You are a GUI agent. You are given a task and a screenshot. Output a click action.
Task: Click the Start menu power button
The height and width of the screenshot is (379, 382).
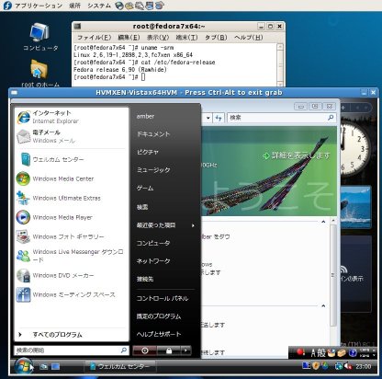click(x=145, y=350)
